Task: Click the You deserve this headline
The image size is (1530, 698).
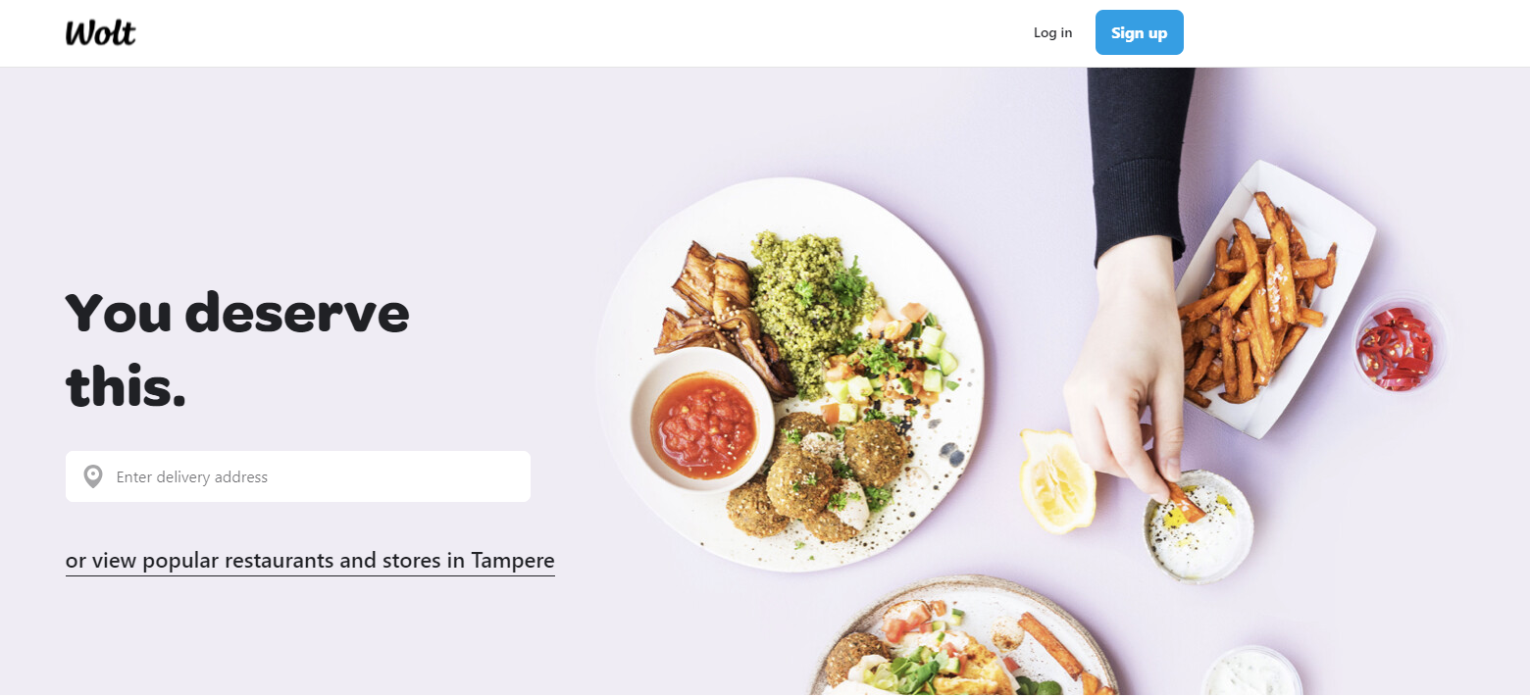Action: [x=237, y=351]
